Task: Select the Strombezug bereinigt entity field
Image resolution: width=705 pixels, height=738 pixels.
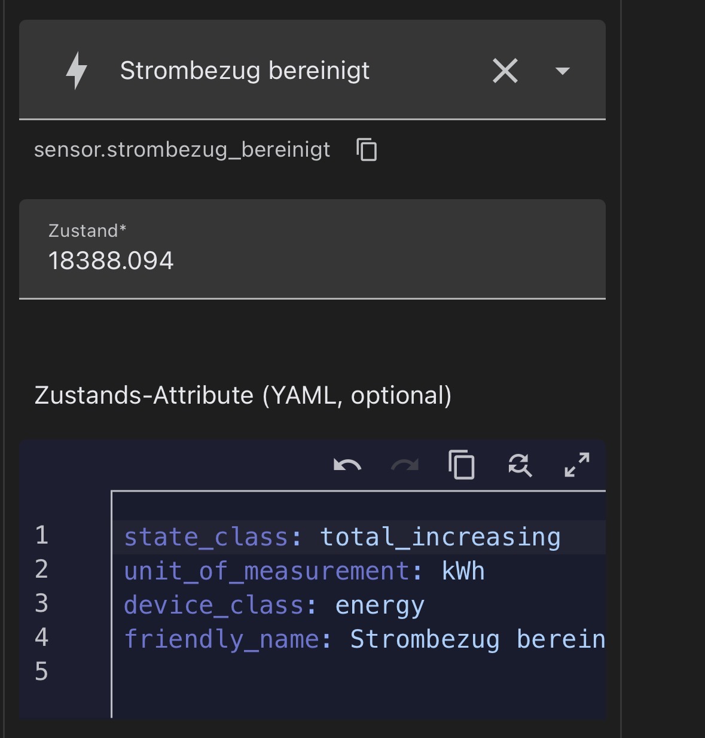Action: 312,70
